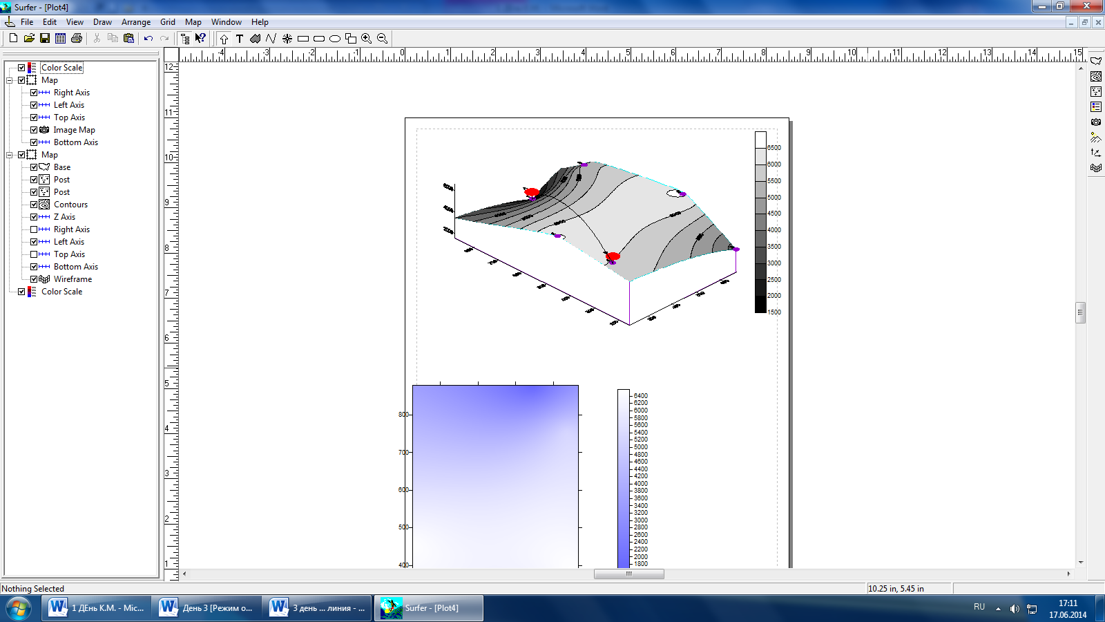
Task: Open the Grid menu
Action: tap(168, 22)
